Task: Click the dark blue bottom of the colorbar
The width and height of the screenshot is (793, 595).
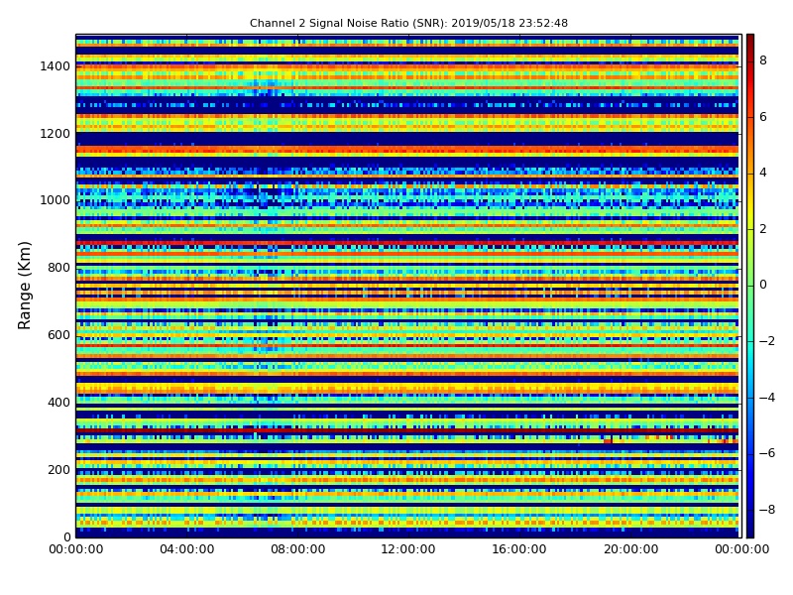Action: click(x=750, y=533)
